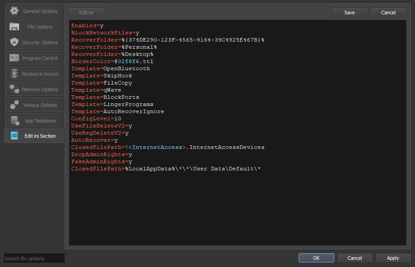Click the Apply button
This screenshot has width=415, height=267.
(x=393, y=258)
